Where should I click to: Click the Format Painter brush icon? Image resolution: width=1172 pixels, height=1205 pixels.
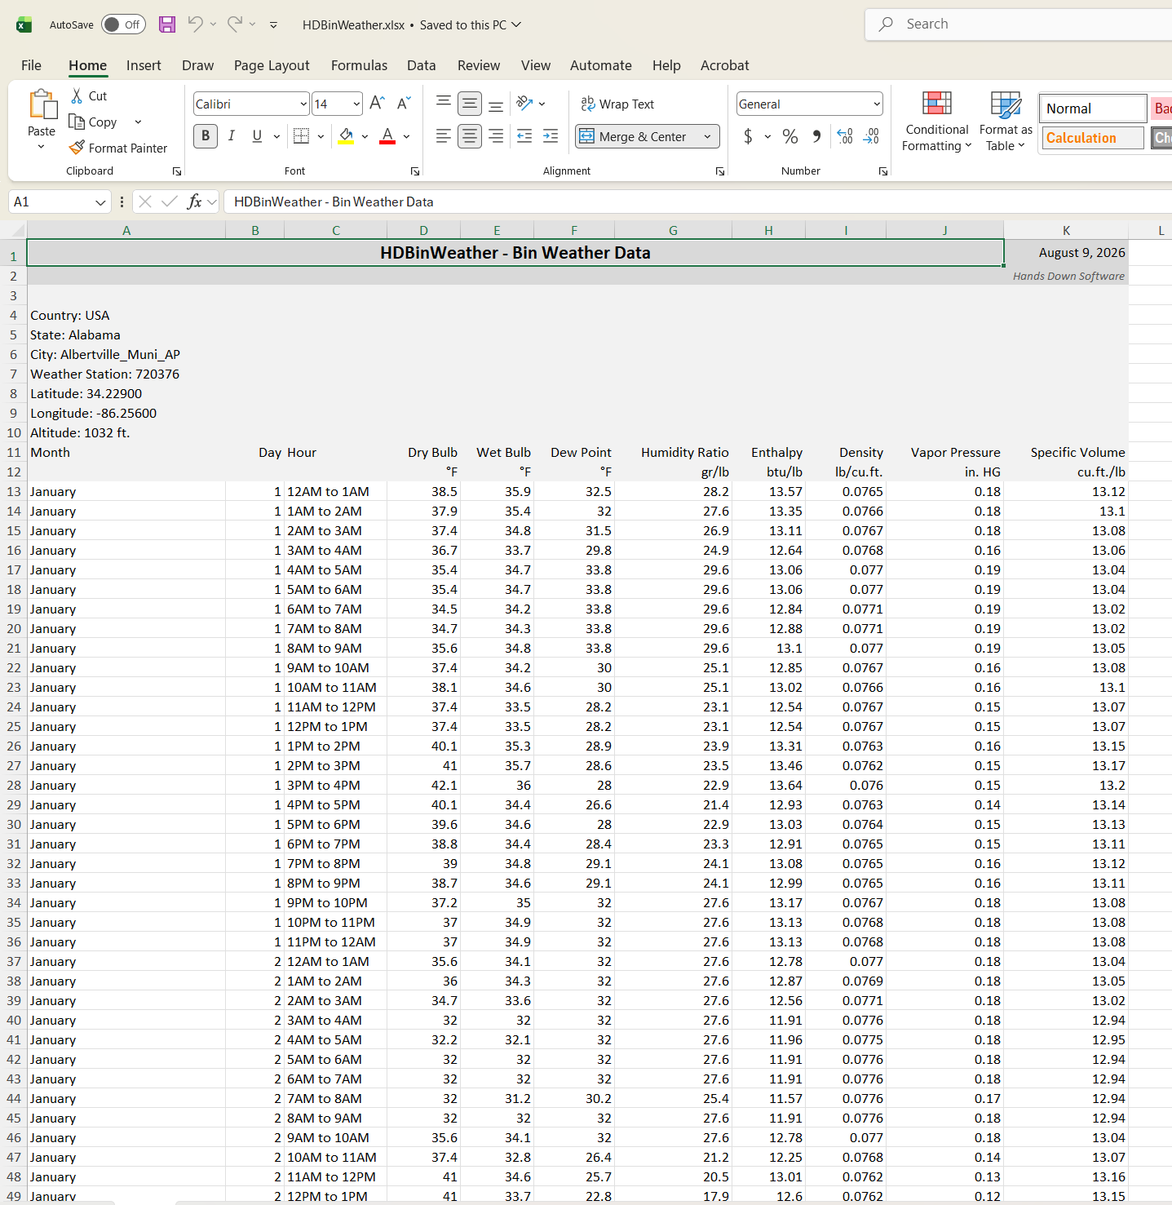77,148
